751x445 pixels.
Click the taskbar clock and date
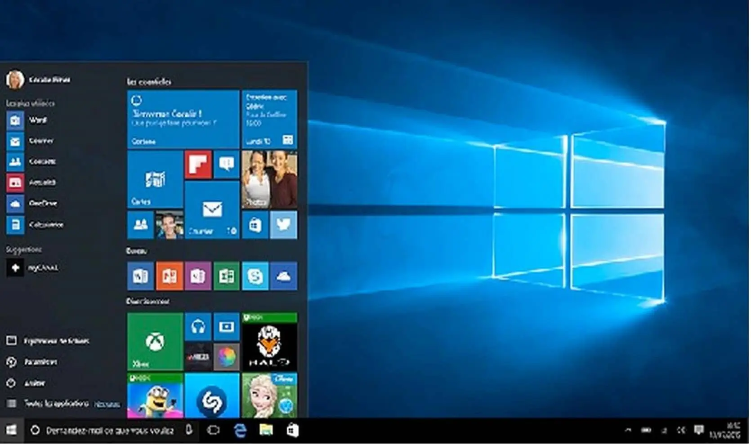[725, 431]
